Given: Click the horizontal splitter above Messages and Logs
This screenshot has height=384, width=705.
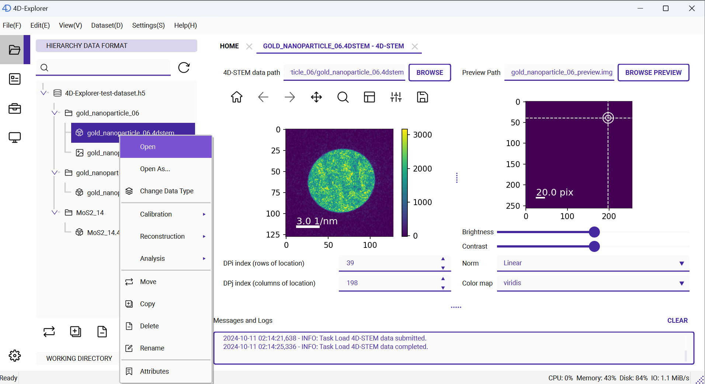Looking at the screenshot, I should coord(456,307).
